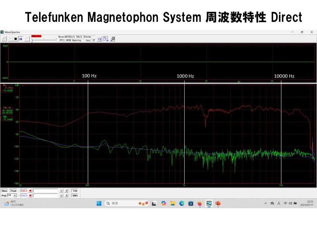Click the IME input mode A indicator
Screen dimensions: 317x238
tap(279, 203)
